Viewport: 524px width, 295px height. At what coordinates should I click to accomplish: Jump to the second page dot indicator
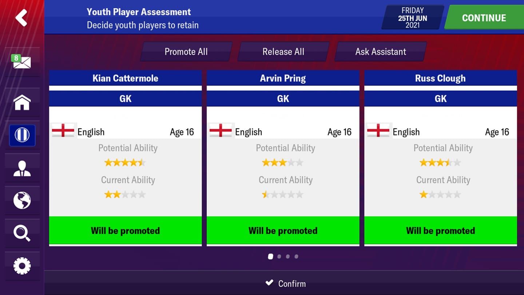tap(279, 256)
